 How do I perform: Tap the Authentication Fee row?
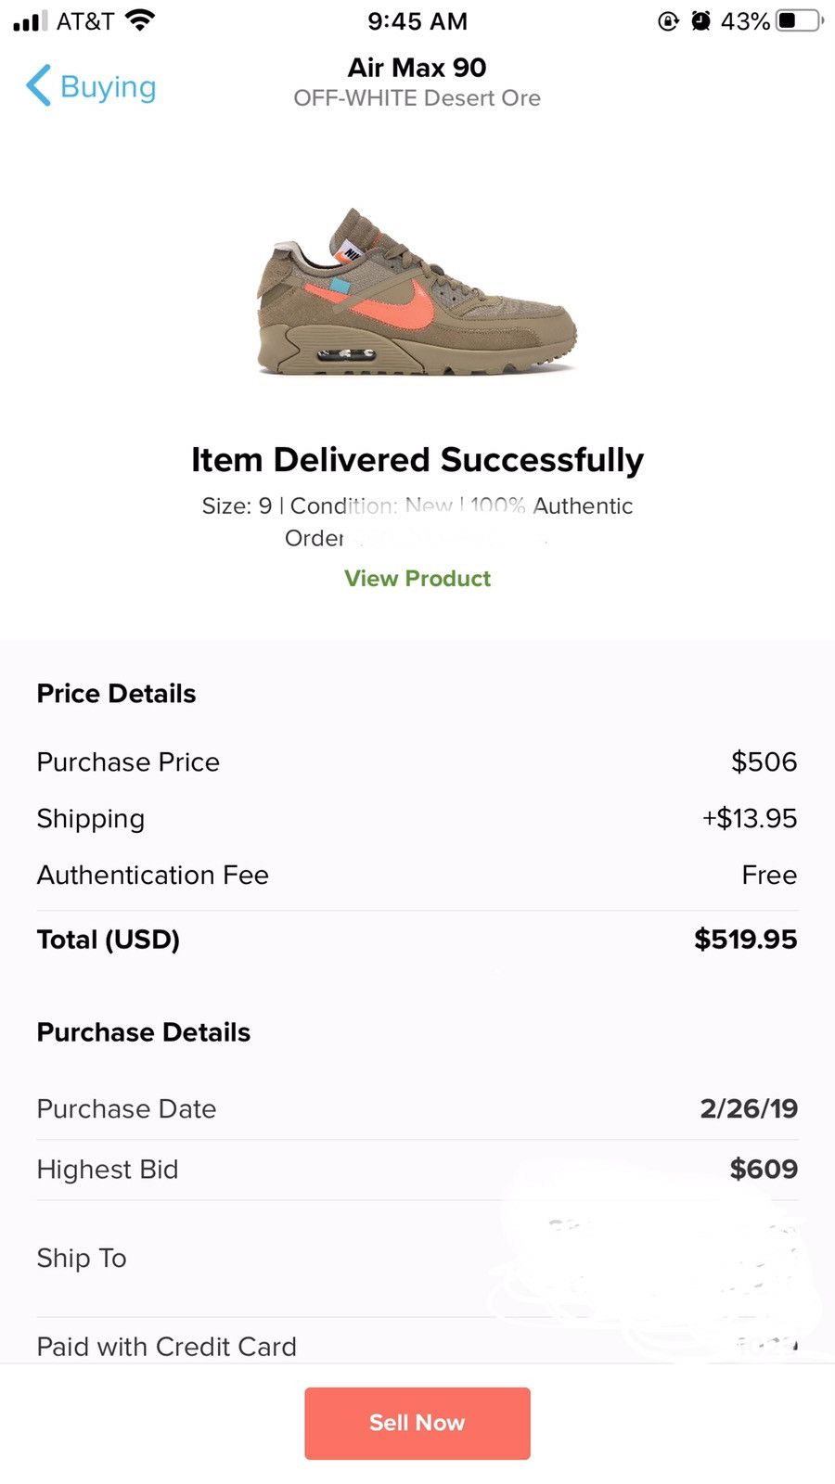point(417,876)
